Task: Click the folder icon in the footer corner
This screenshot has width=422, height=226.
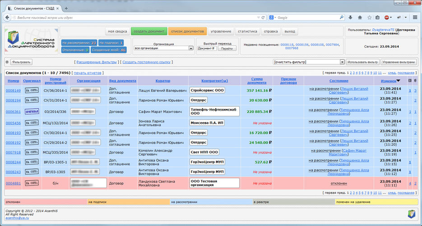Action: [412, 214]
